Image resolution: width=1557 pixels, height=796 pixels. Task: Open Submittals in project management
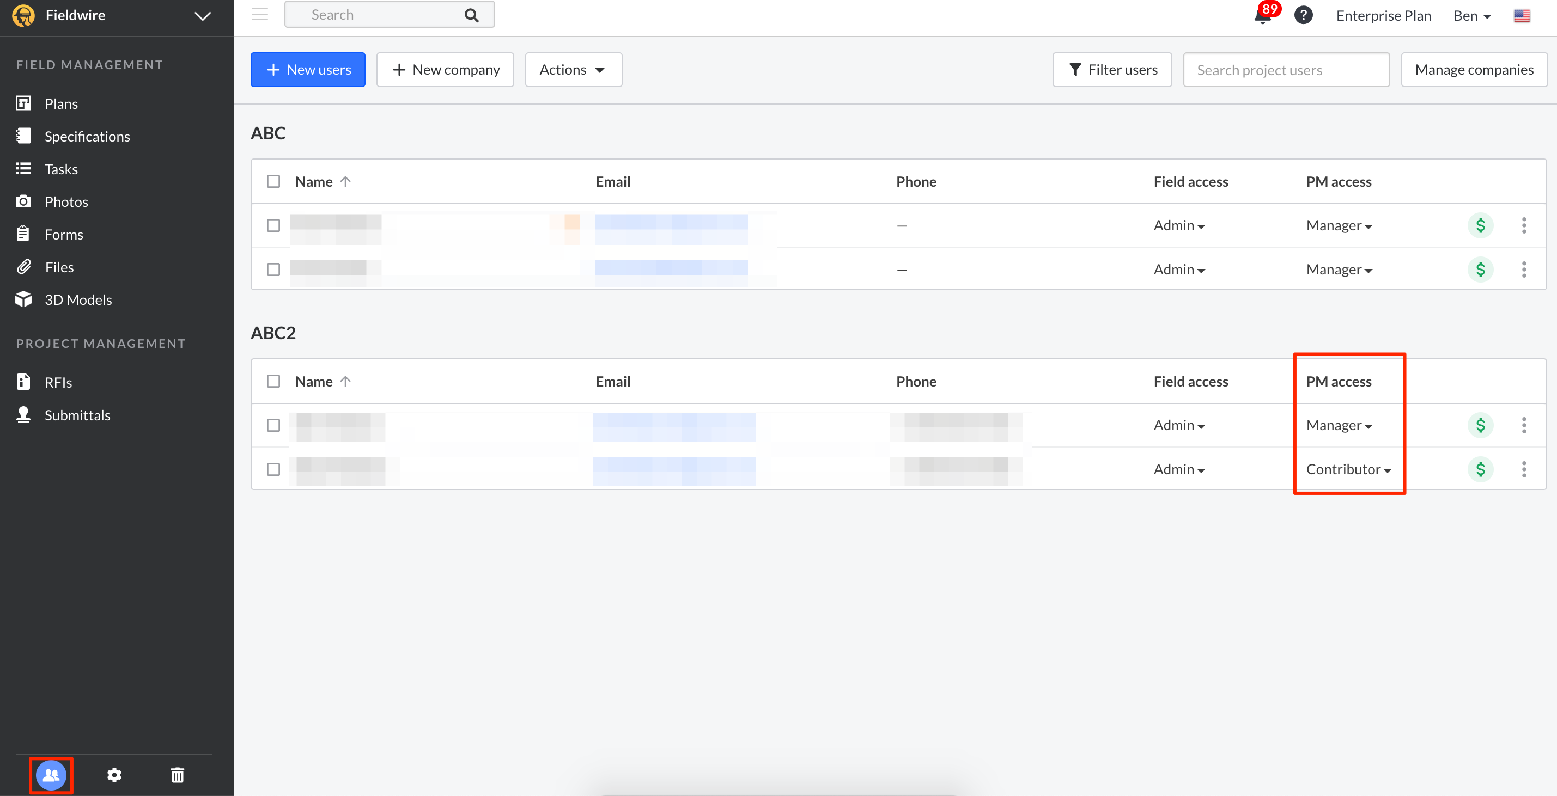(x=77, y=415)
